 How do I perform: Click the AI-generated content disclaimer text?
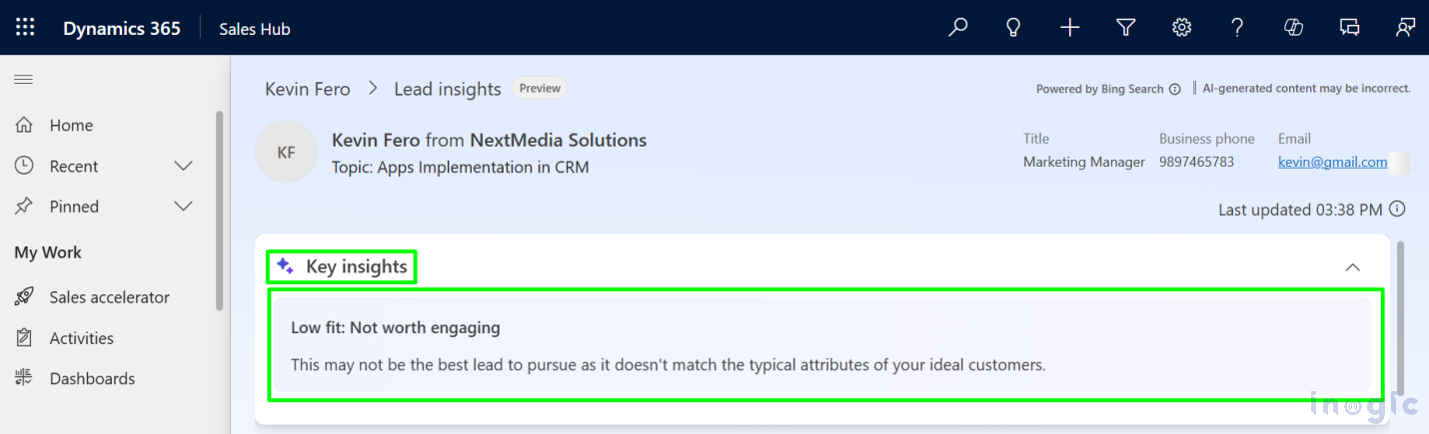click(x=1307, y=88)
